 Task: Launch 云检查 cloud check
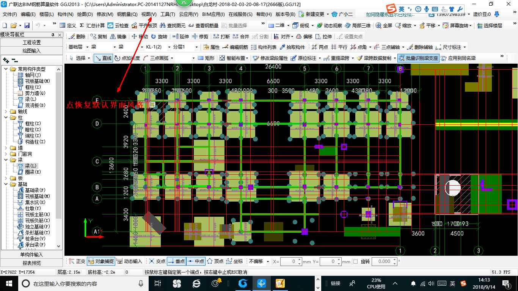pyautogui.click(x=118, y=25)
